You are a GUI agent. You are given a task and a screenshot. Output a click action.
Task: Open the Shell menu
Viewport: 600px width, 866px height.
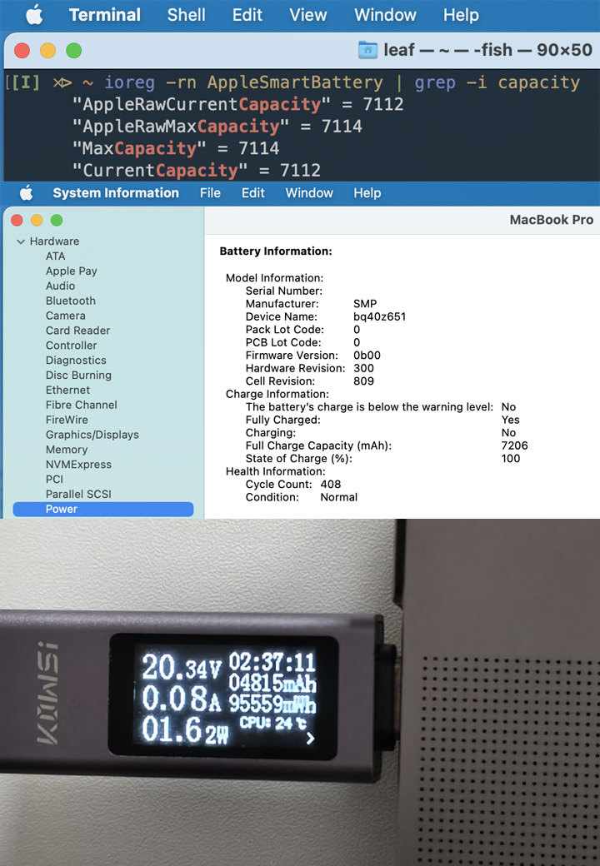(186, 15)
